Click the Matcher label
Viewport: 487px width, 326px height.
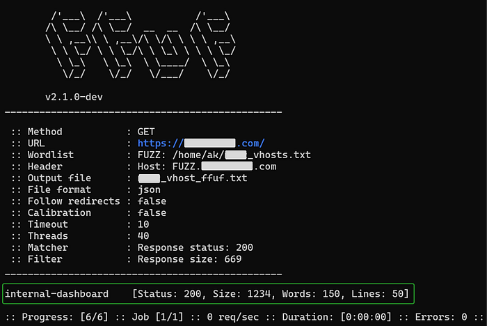[x=48, y=247]
